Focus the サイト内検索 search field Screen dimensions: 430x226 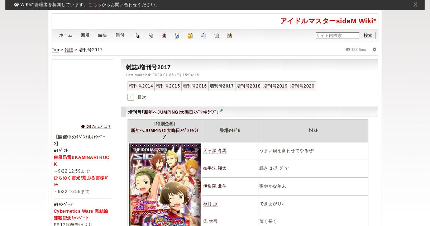point(337,36)
